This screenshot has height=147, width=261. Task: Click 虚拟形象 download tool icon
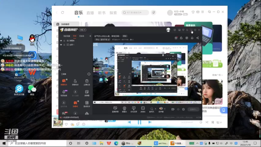pyautogui.click(x=64, y=104)
